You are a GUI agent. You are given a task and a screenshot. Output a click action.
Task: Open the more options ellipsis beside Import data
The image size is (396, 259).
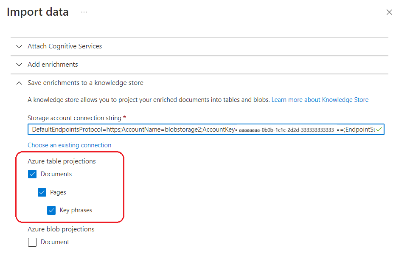84,12
